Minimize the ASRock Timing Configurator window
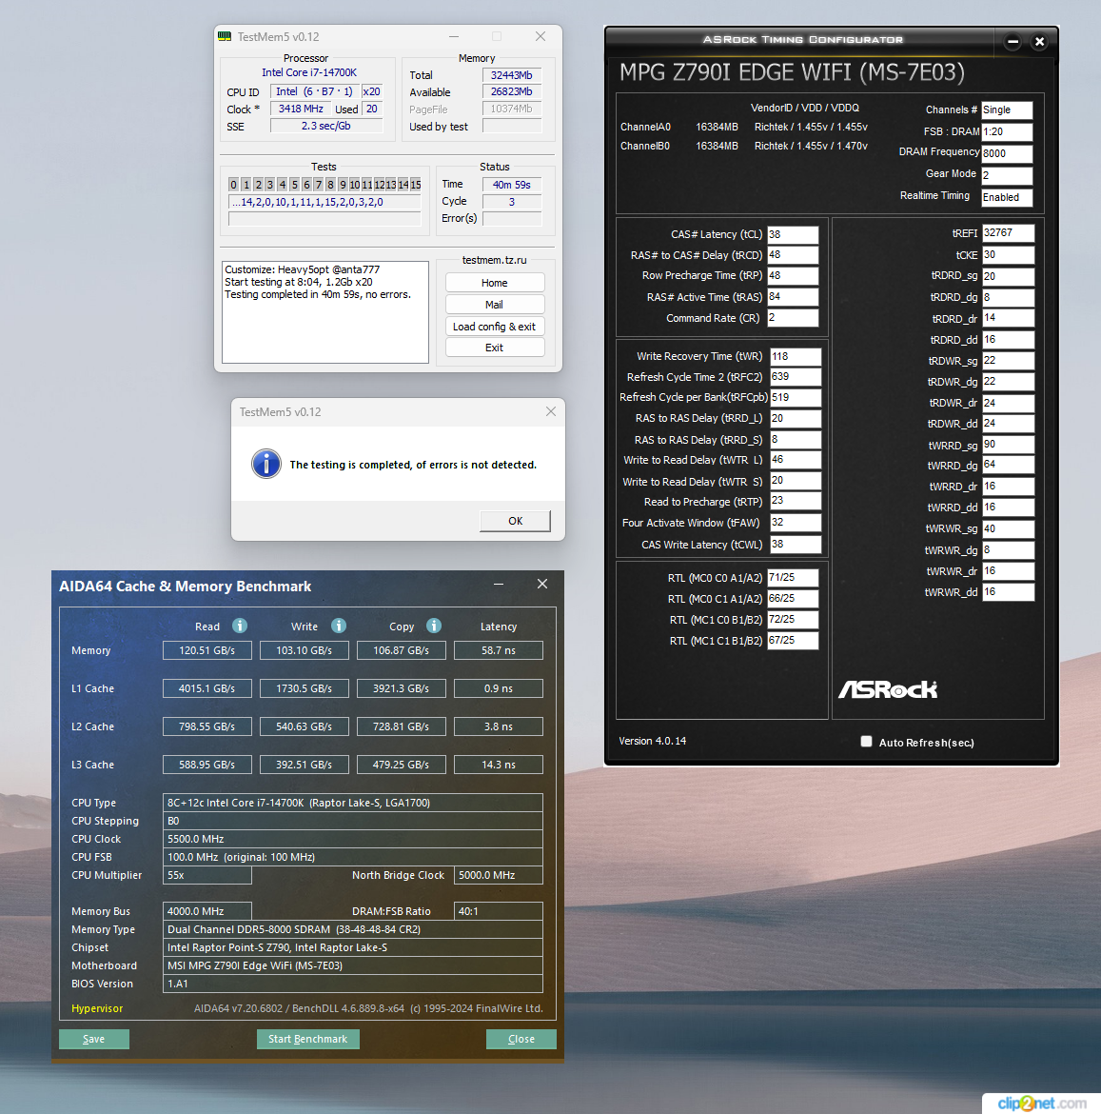 [x=1013, y=42]
